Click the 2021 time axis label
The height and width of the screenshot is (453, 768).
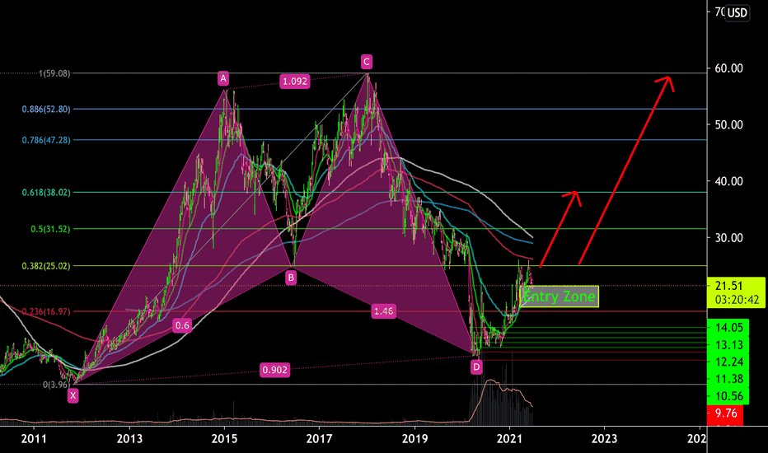[x=509, y=439]
